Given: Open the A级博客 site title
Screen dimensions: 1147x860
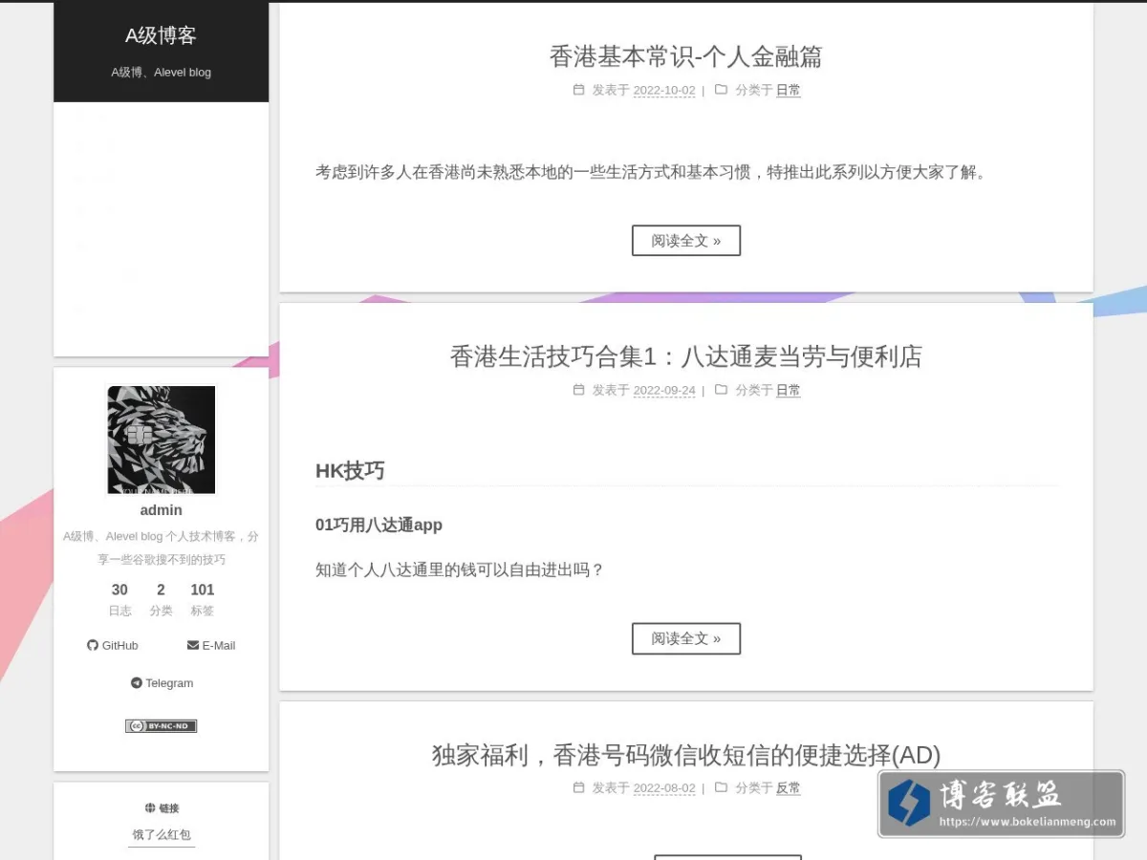Looking at the screenshot, I should coord(161,35).
